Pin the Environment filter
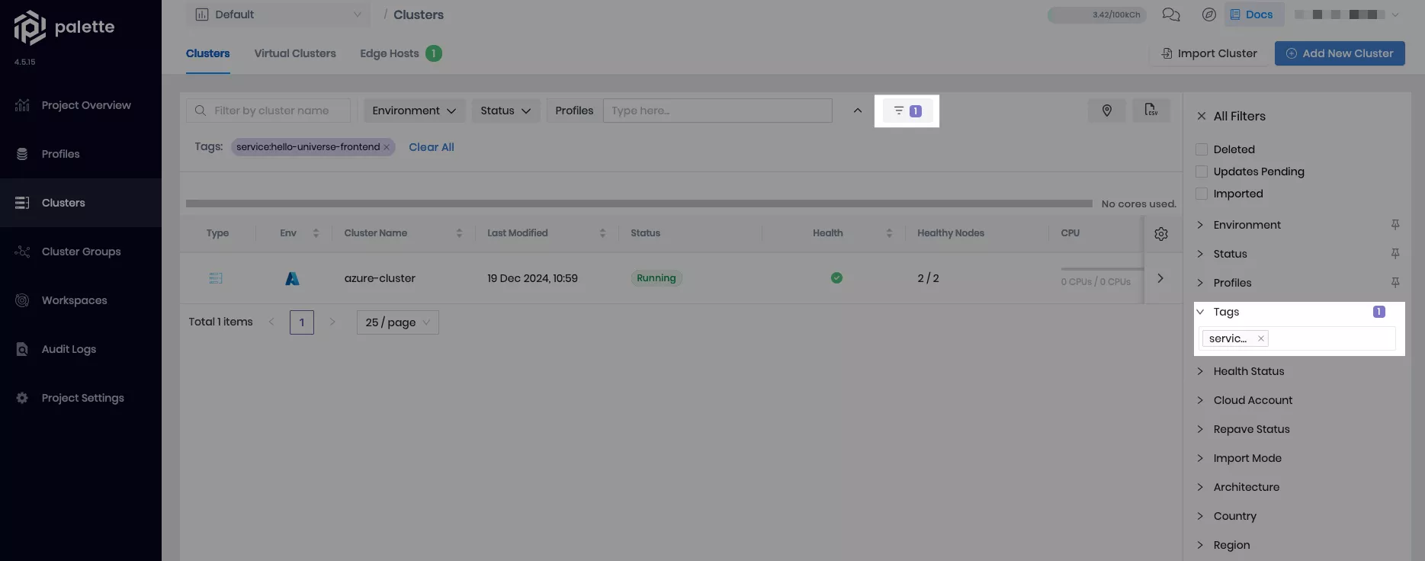 (1395, 225)
